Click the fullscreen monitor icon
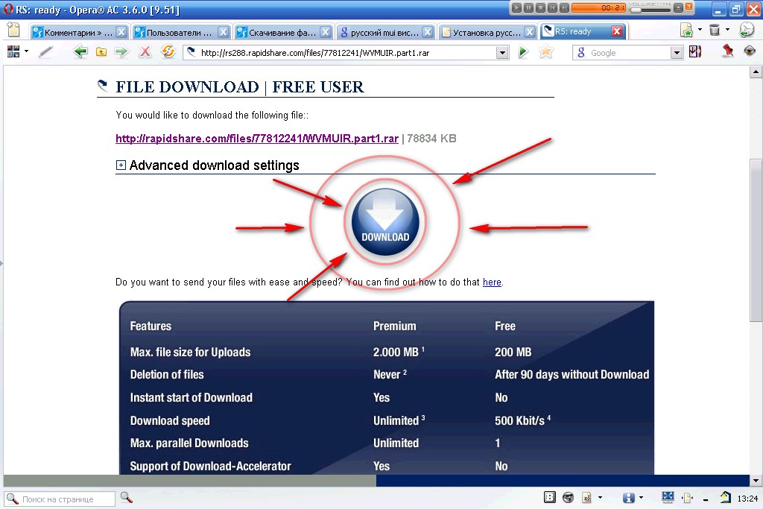This screenshot has height=509, width=763. [x=668, y=497]
